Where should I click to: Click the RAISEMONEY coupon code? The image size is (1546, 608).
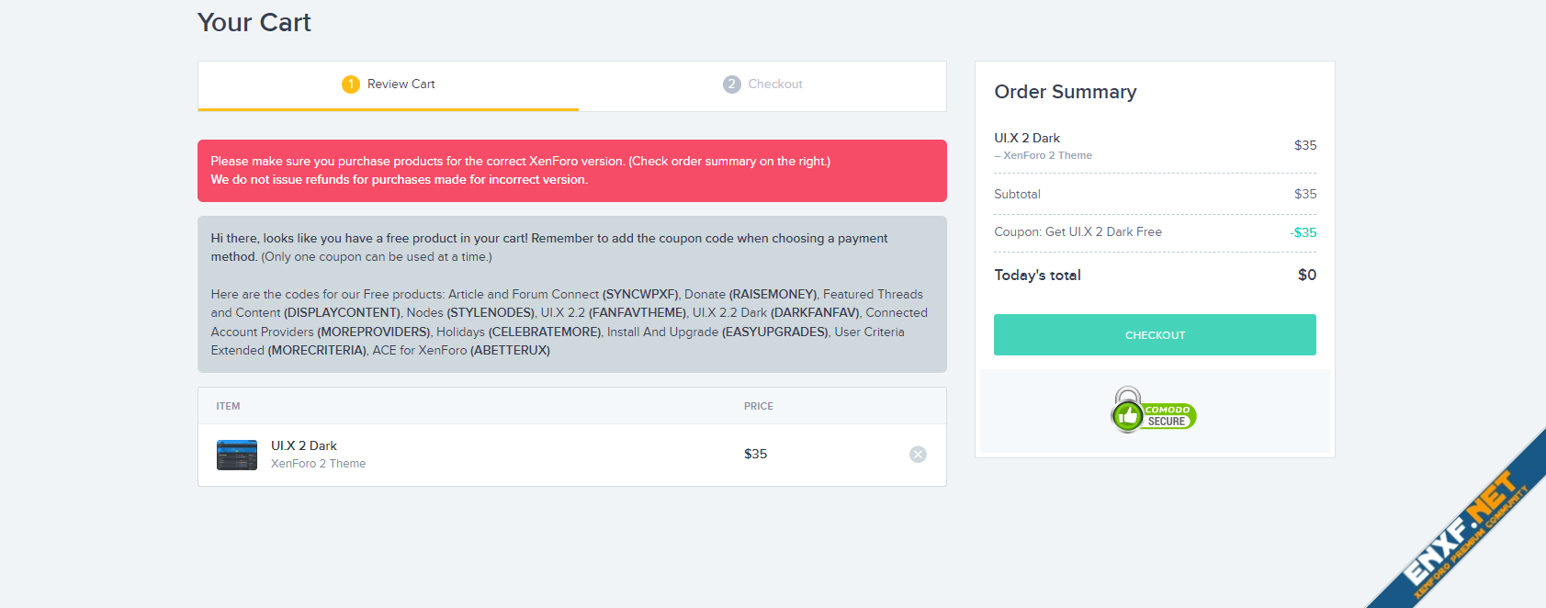(x=773, y=294)
